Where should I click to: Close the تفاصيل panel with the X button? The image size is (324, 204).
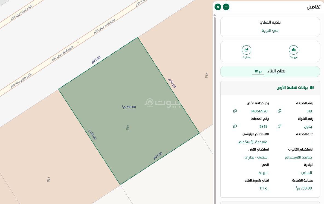click(218, 7)
